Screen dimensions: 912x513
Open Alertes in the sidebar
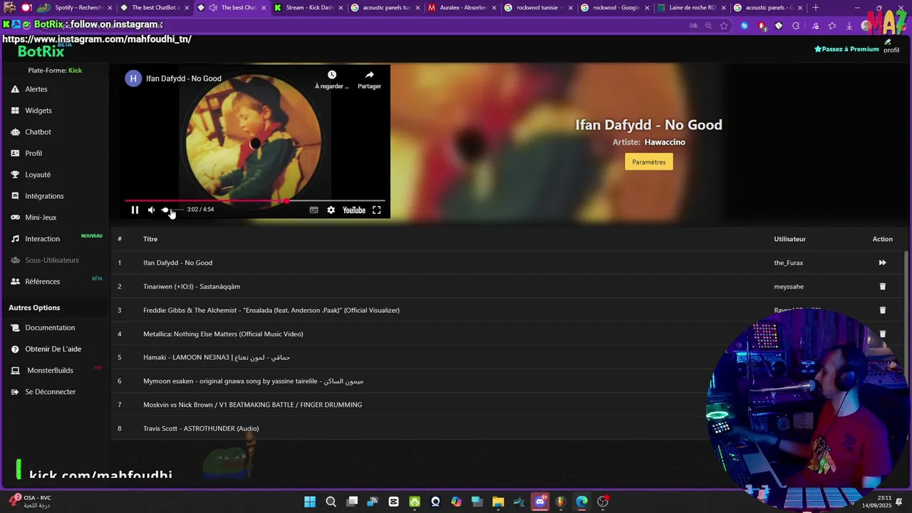pyautogui.click(x=36, y=89)
